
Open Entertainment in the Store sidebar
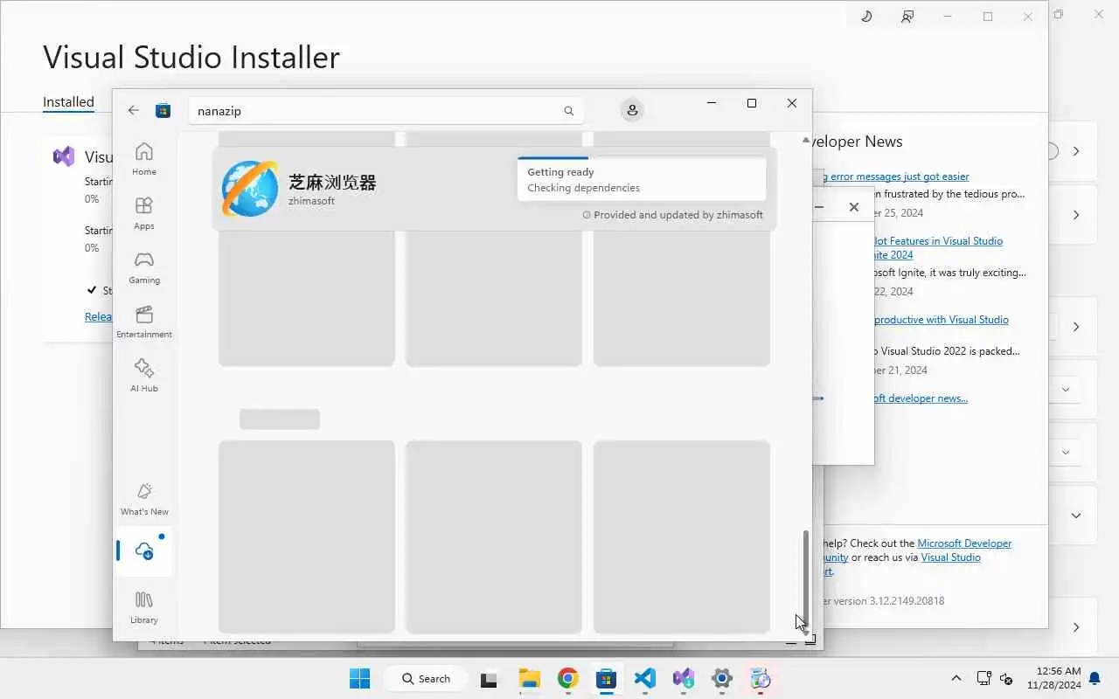(x=144, y=322)
